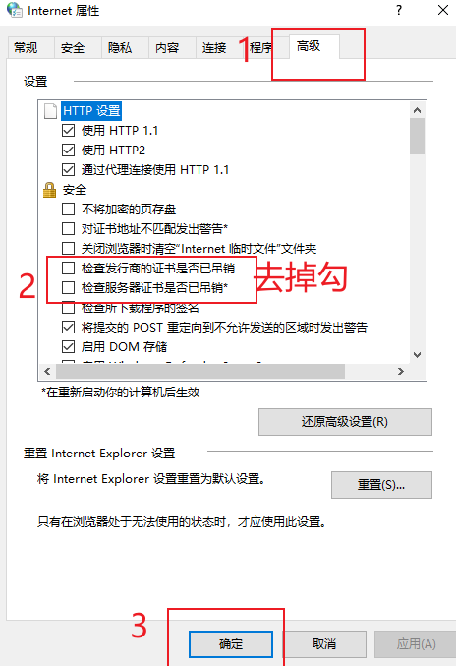Click the 确定 button

point(231,644)
